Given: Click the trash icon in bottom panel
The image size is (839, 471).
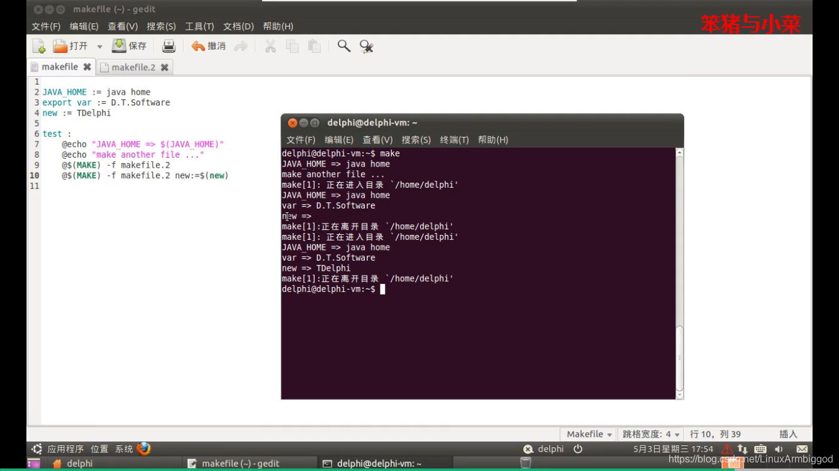Looking at the screenshot, I should 525,463.
